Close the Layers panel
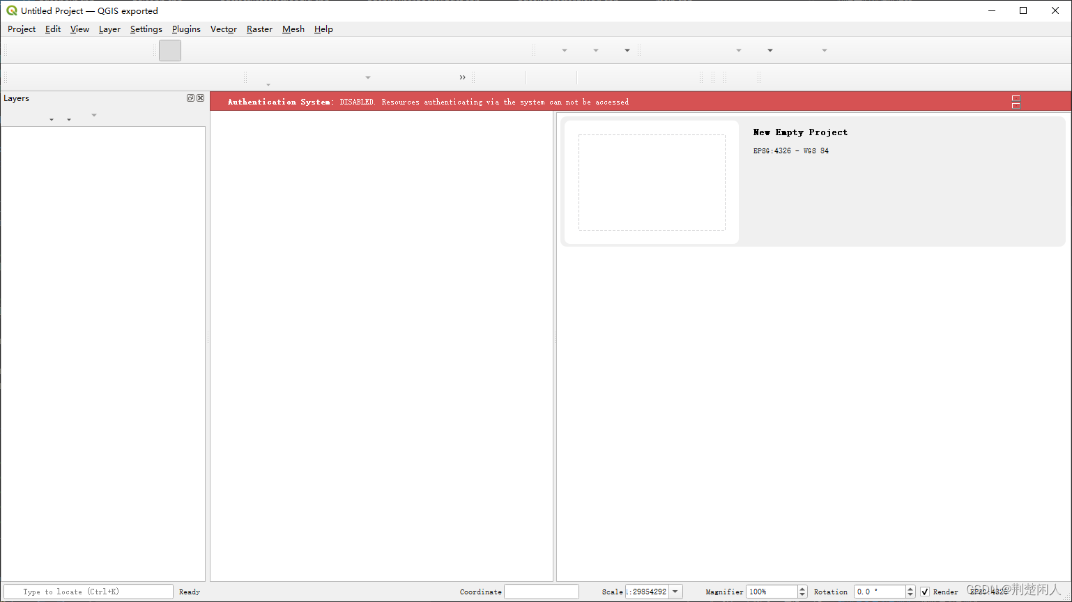 tap(201, 98)
